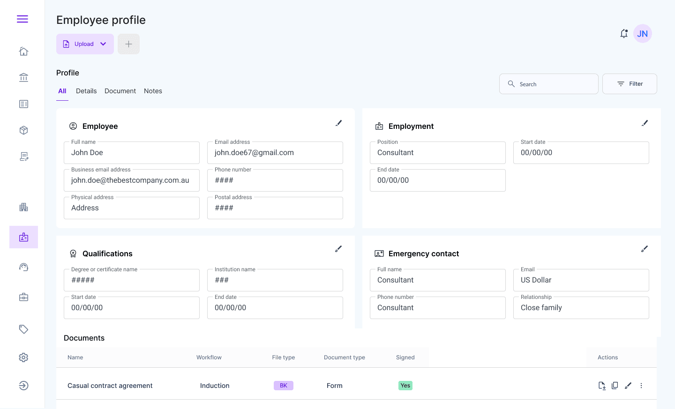Open the support headset sidebar icon

coord(23,267)
